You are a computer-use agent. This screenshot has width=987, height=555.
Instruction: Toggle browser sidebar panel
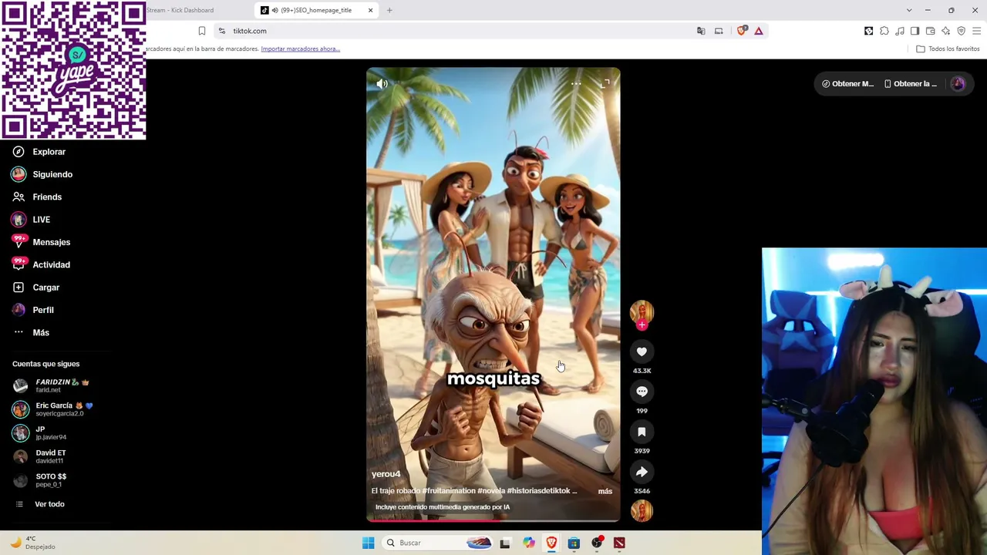pos(915,31)
